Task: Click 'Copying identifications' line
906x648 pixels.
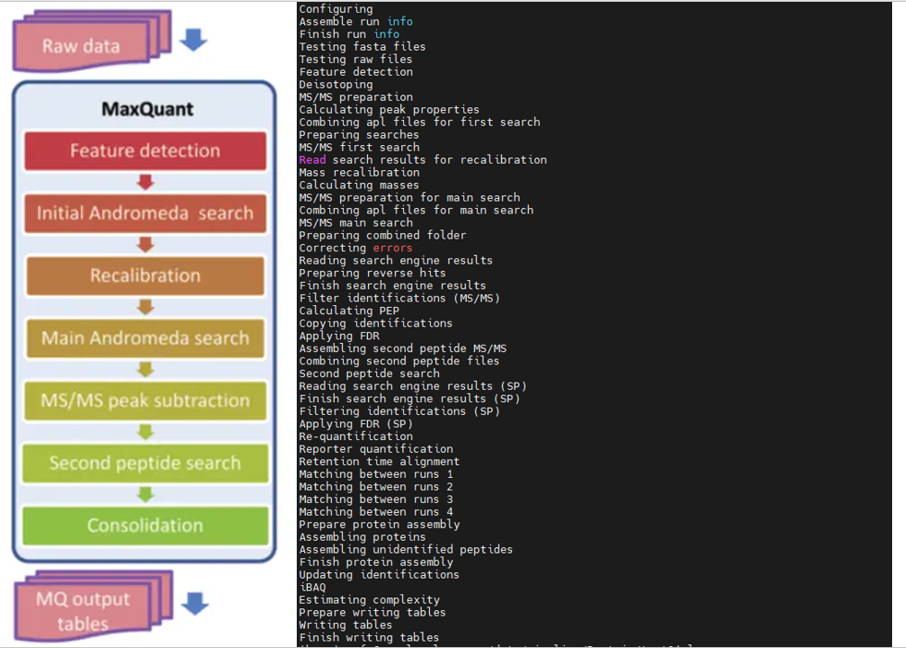Action: point(375,324)
